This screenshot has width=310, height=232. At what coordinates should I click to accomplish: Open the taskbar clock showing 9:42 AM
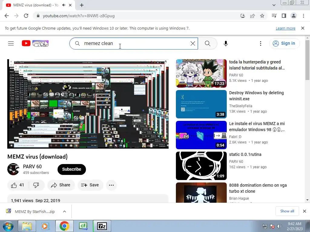(x=295, y=226)
